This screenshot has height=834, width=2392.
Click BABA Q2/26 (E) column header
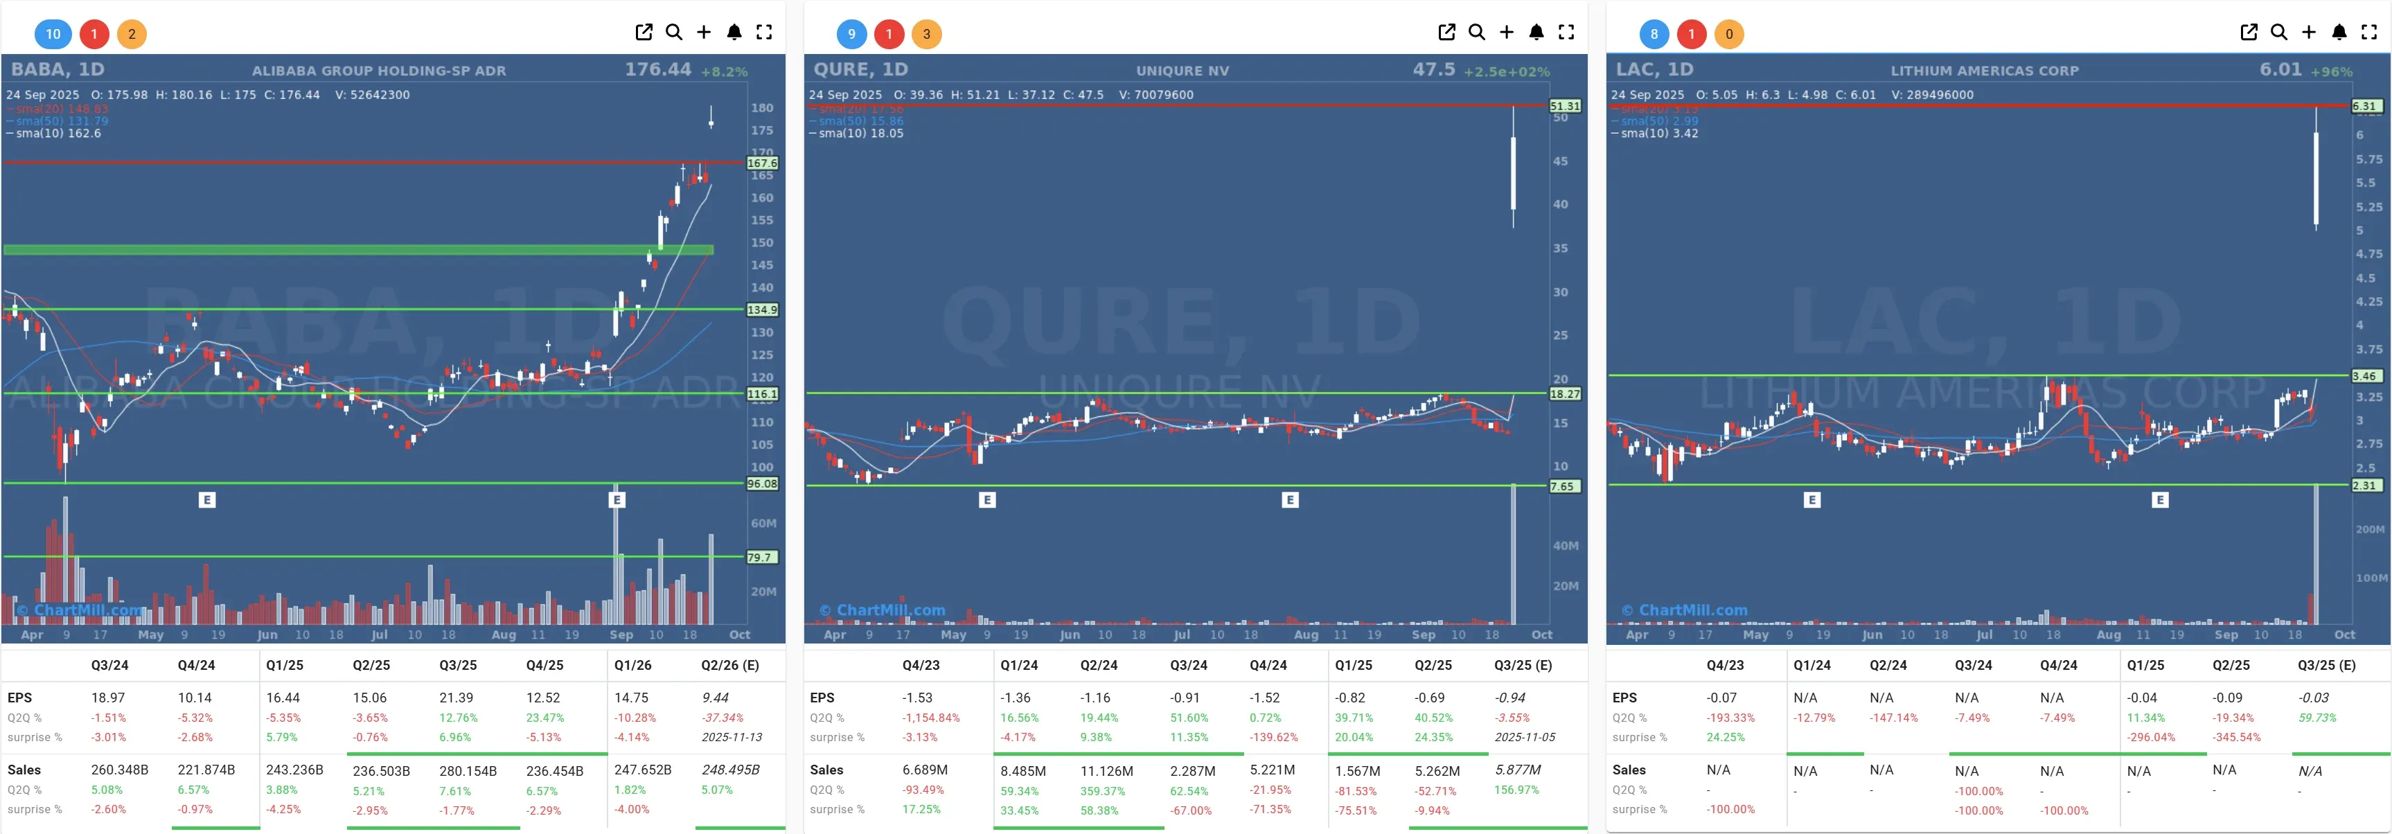(730, 666)
